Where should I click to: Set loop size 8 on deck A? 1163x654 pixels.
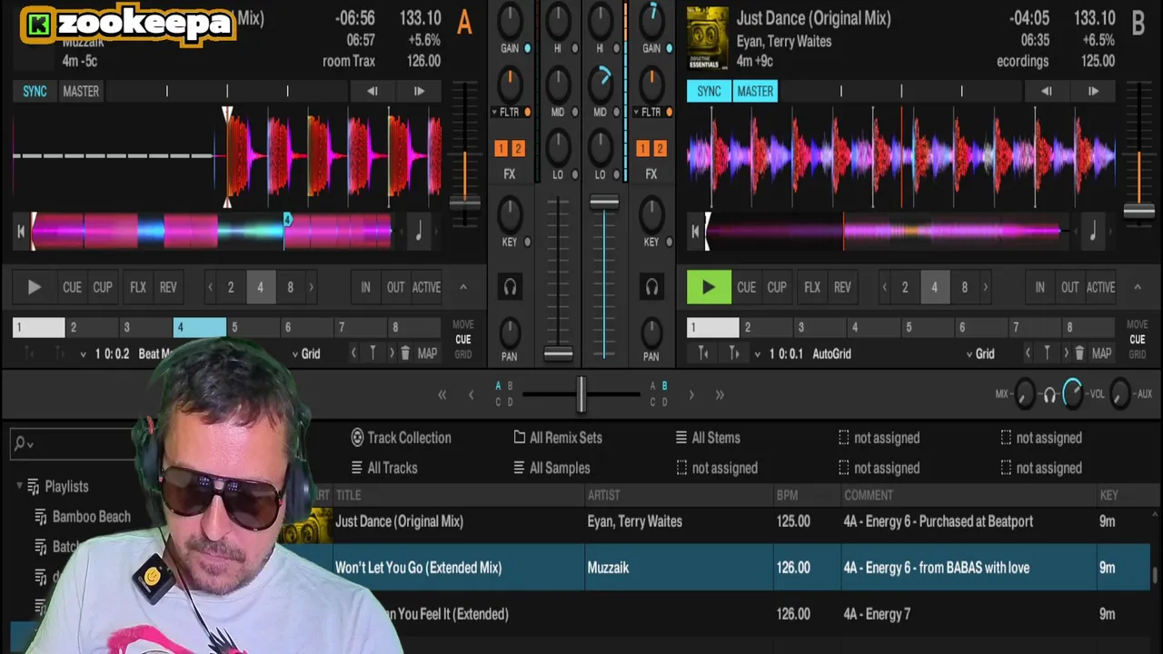pos(290,287)
